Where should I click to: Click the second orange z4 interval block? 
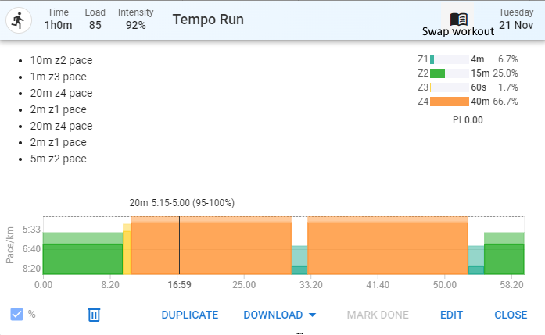388,245
